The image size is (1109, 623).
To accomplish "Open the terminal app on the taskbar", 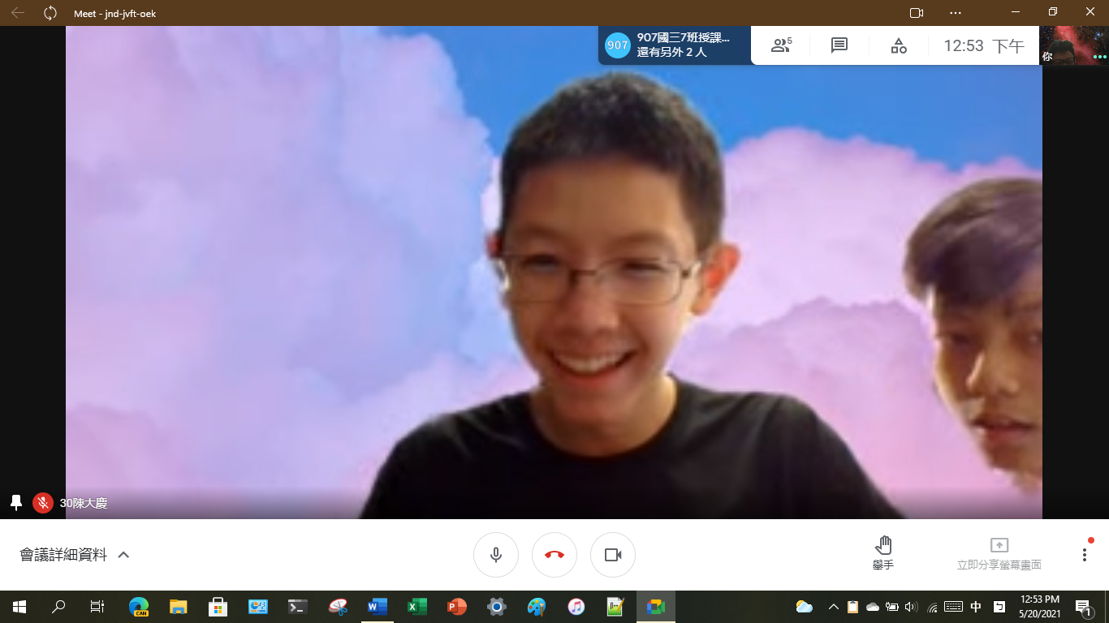I will click(x=298, y=607).
